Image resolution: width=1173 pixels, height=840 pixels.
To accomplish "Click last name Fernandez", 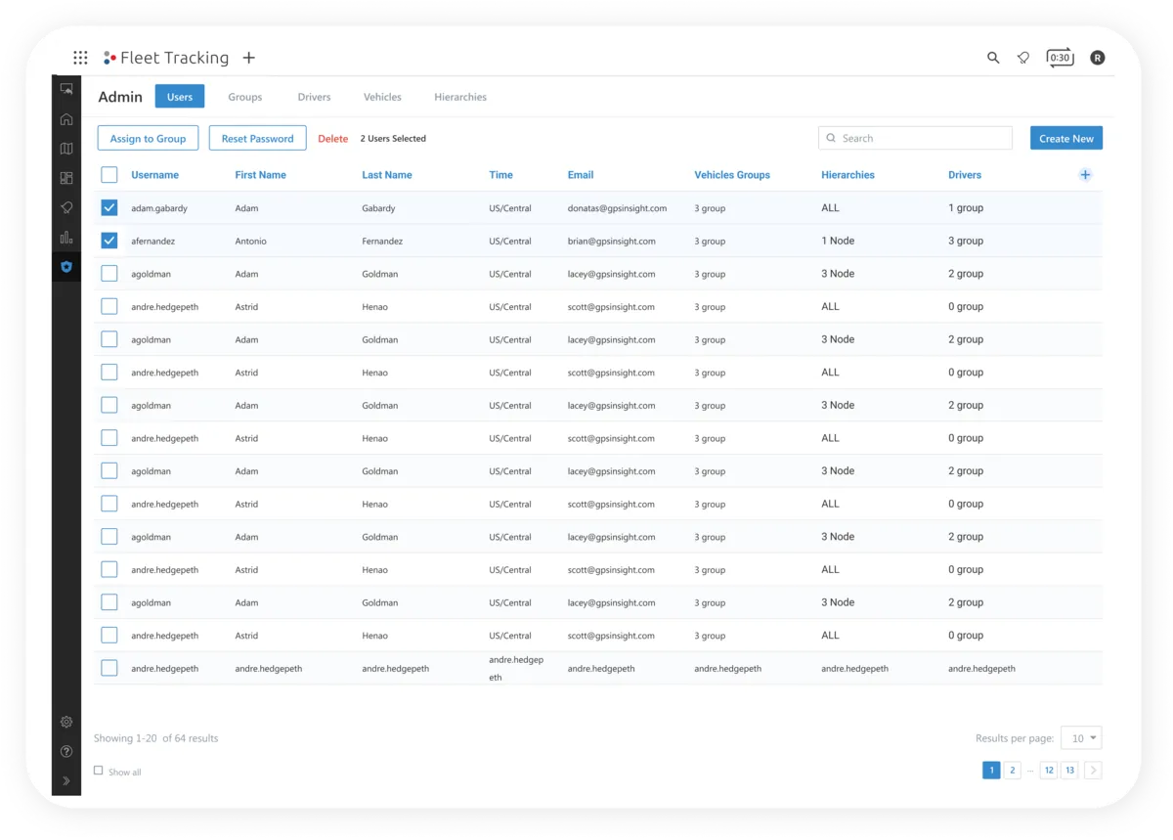I will point(382,242).
